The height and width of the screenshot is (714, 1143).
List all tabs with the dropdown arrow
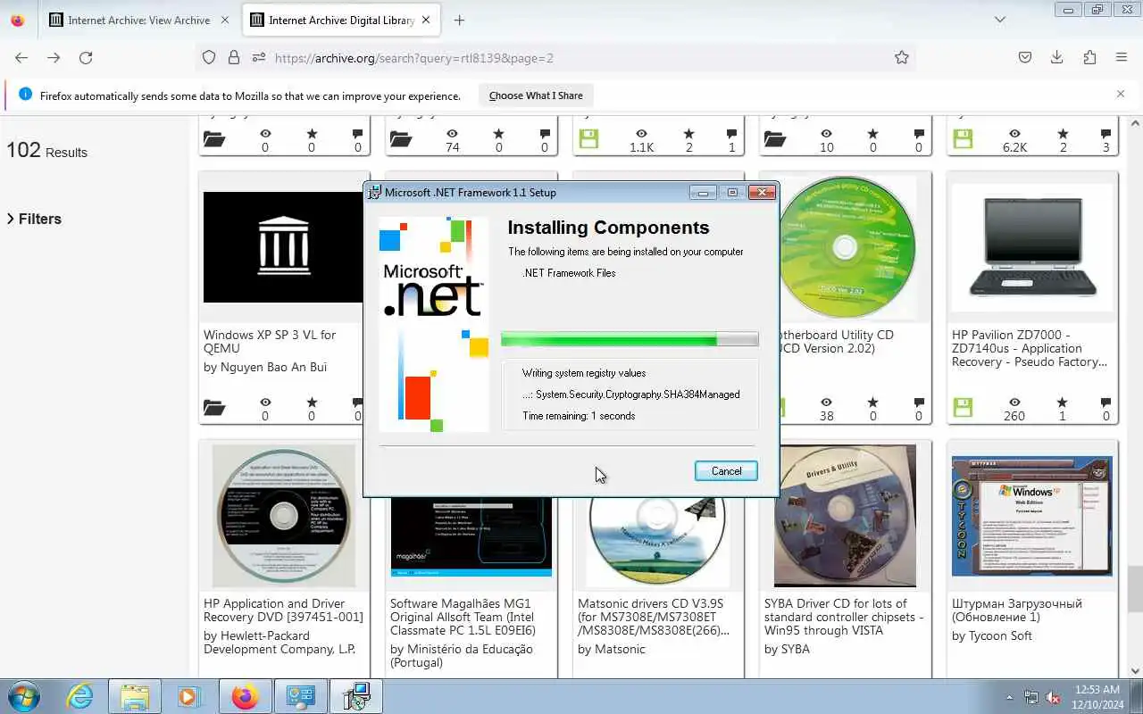point(1000,20)
